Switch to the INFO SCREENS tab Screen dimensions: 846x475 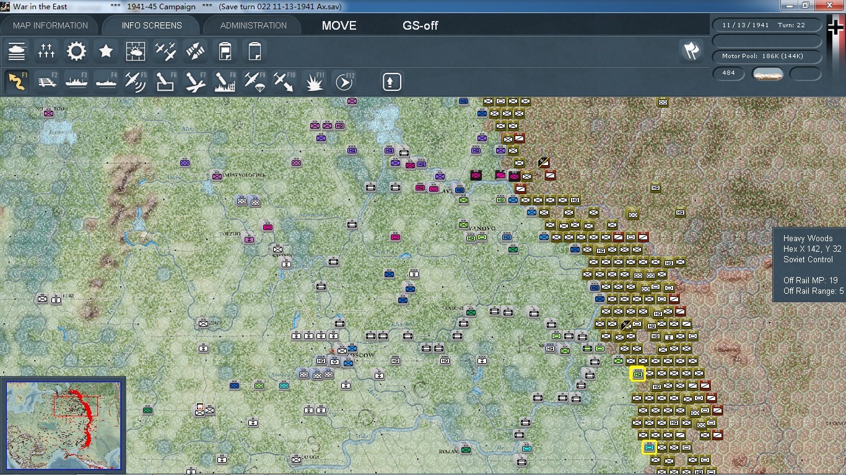tap(152, 25)
